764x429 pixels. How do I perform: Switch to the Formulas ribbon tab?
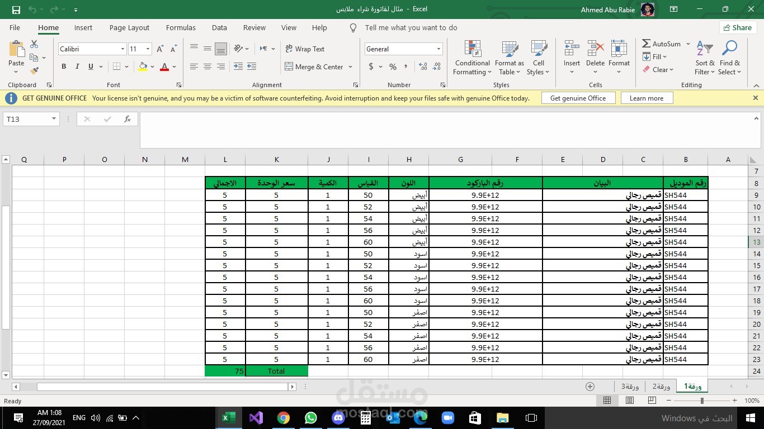(x=180, y=27)
